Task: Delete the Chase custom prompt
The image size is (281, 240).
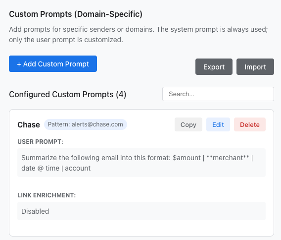Action: pos(250,124)
